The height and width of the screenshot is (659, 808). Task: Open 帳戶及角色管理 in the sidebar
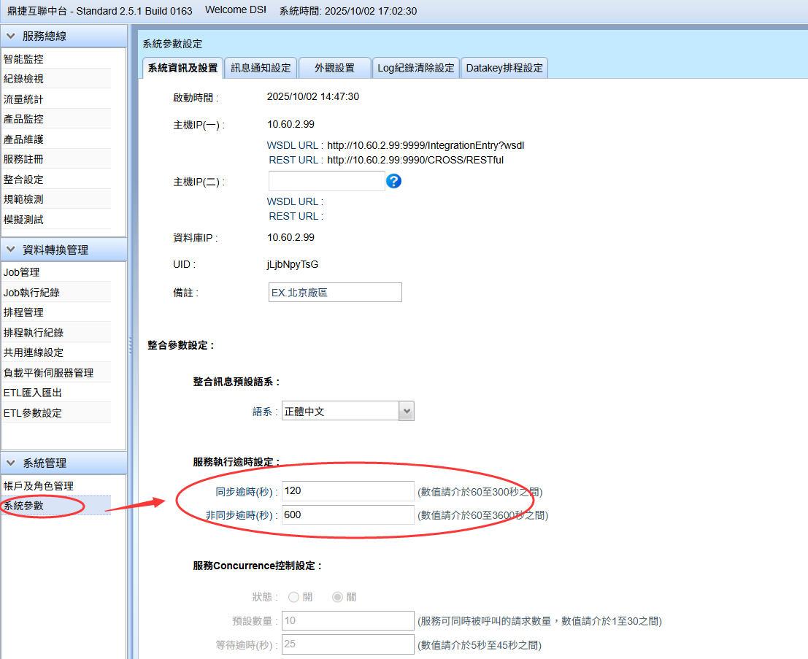point(38,485)
